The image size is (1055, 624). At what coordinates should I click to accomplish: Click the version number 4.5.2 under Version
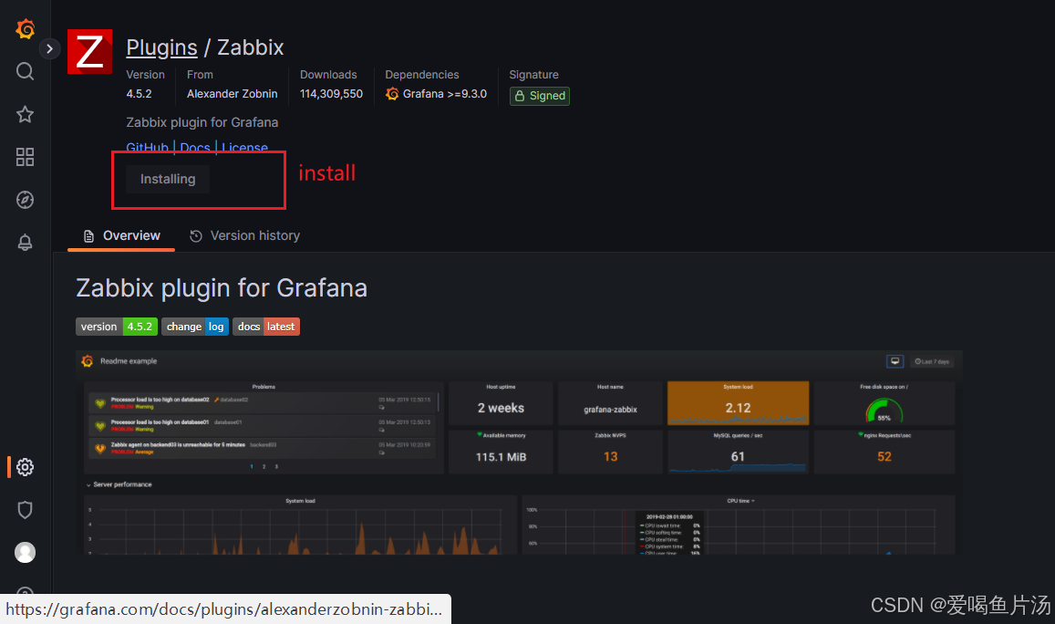click(x=140, y=94)
